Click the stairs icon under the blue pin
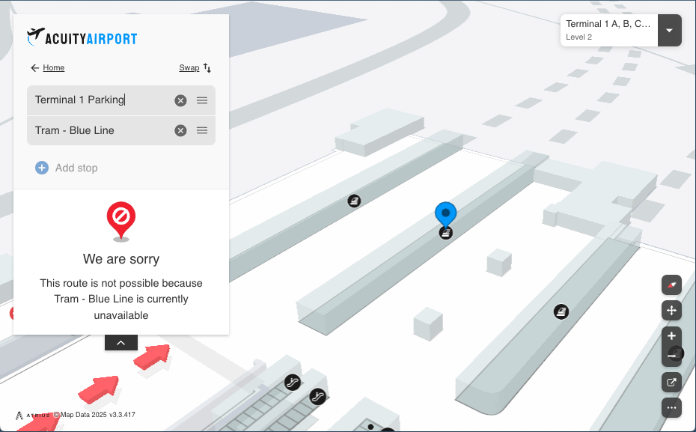This screenshot has width=696, height=432. [x=445, y=233]
